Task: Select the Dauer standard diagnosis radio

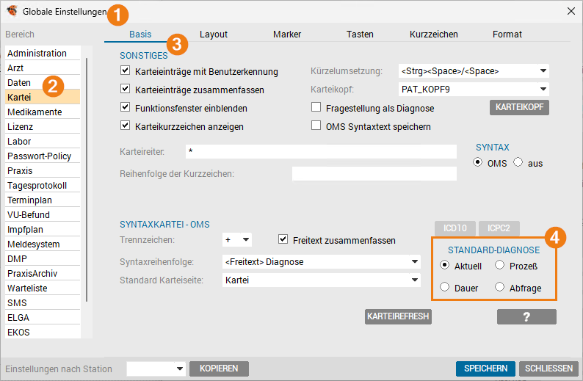Action: (445, 288)
